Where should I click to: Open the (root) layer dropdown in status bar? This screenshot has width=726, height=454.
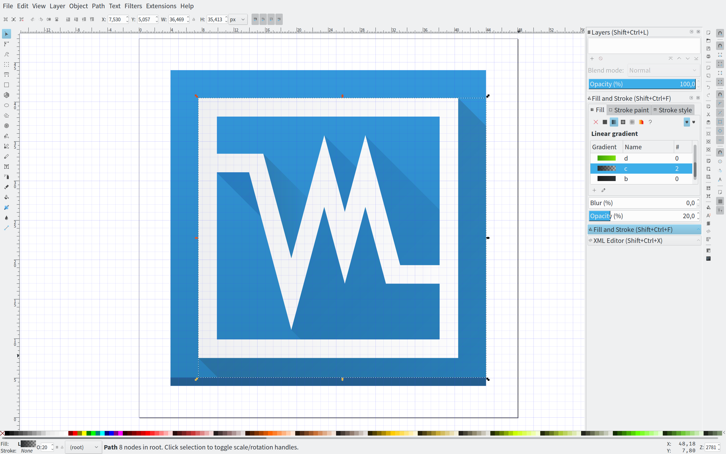pos(83,447)
